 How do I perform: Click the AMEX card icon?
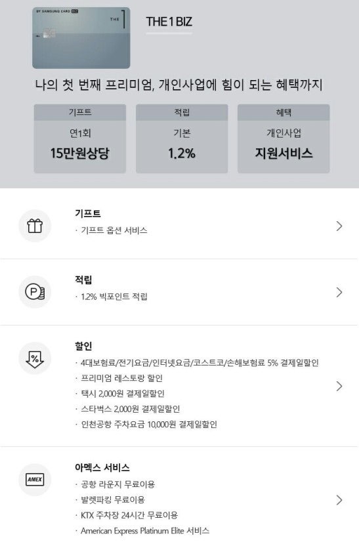(x=35, y=480)
